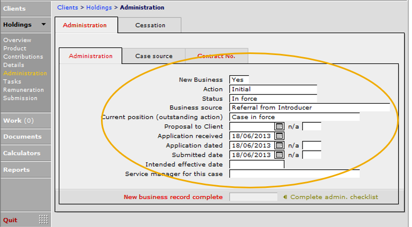This screenshot has height=227, width=412.
Task: Open the Action field showing Initial
Action: (x=273, y=89)
